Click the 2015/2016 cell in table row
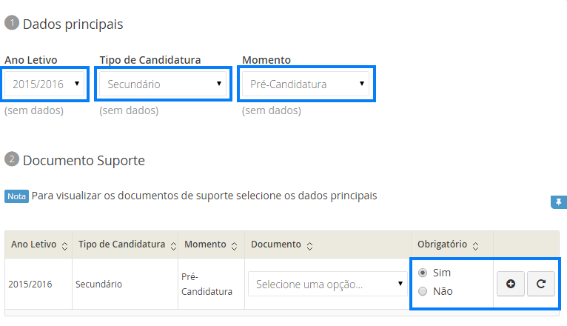This screenshot has width=567, height=326. point(29,284)
